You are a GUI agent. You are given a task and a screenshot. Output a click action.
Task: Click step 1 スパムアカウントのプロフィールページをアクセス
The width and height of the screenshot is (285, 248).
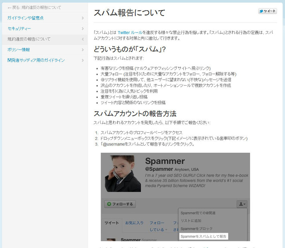click(x=141, y=133)
